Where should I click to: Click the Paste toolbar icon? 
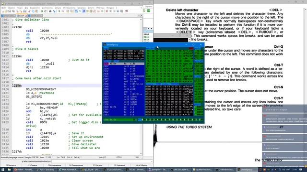click(x=36, y=11)
